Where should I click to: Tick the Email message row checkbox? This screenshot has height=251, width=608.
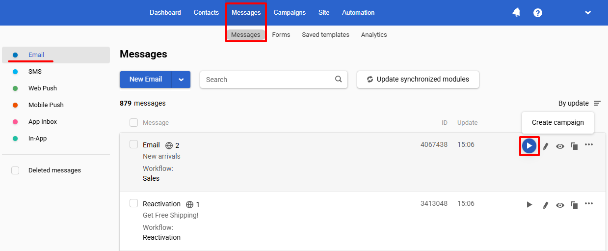(133, 144)
